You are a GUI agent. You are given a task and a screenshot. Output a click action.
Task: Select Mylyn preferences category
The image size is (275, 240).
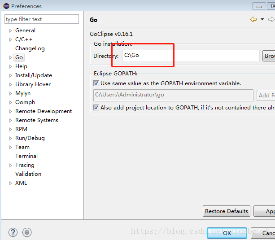tap(23, 93)
